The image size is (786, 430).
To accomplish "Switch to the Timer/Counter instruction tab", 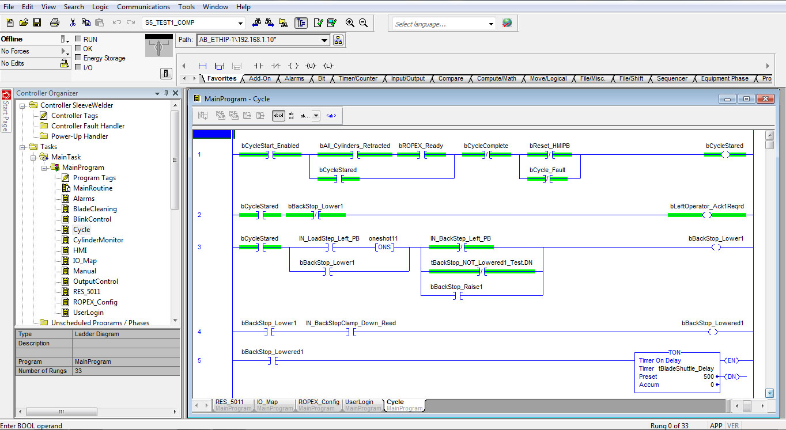I will tap(358, 79).
